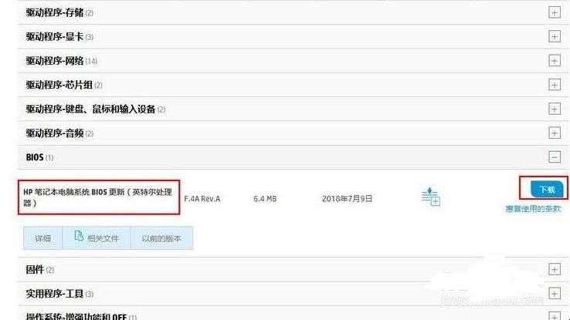Click the 6.4 MB file size
570x320 pixels.
(265, 199)
